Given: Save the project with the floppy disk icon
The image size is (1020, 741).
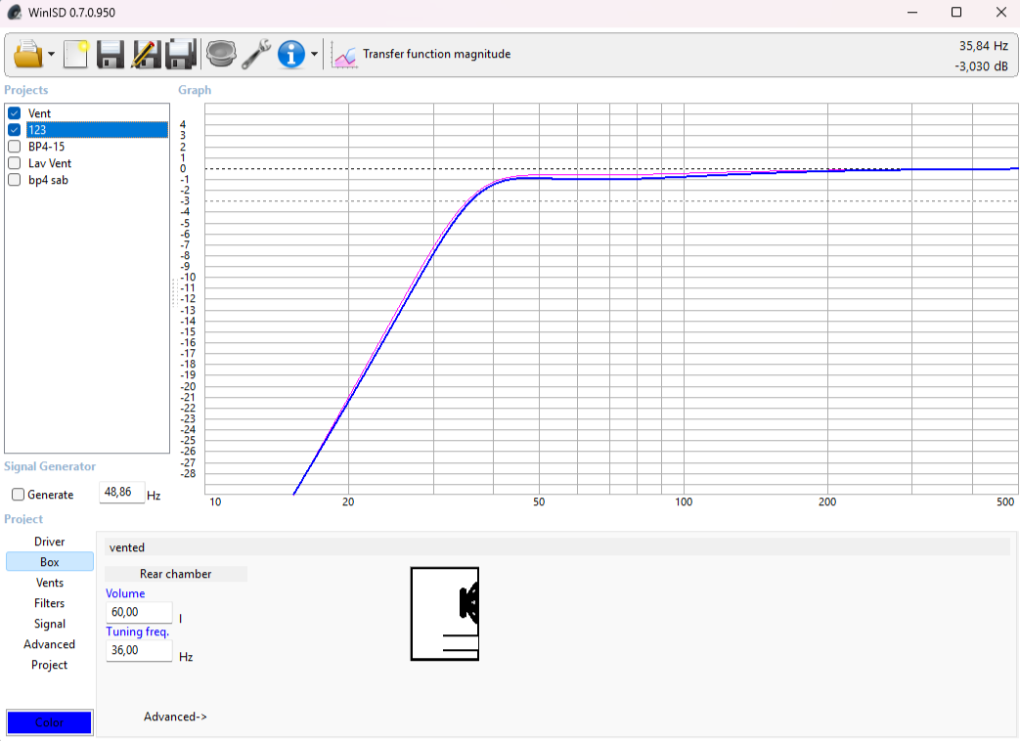Looking at the screenshot, I should [111, 54].
